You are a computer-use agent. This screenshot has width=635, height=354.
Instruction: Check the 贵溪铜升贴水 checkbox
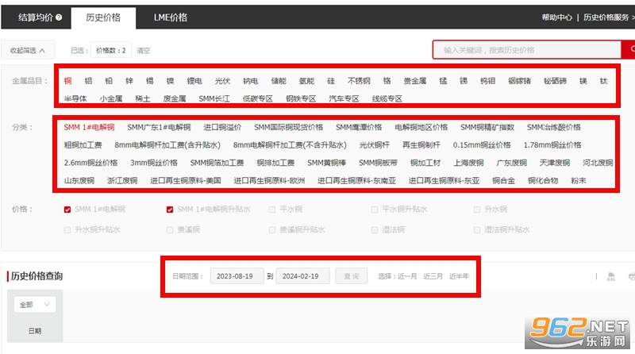[x=272, y=230]
